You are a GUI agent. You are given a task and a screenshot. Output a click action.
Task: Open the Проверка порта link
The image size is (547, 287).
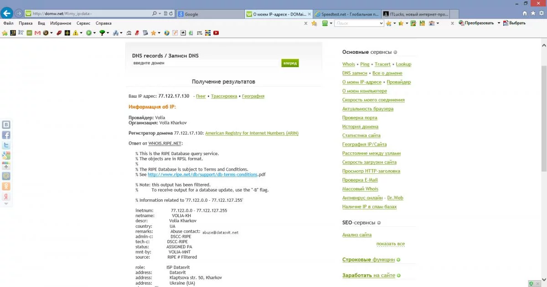coord(360,118)
